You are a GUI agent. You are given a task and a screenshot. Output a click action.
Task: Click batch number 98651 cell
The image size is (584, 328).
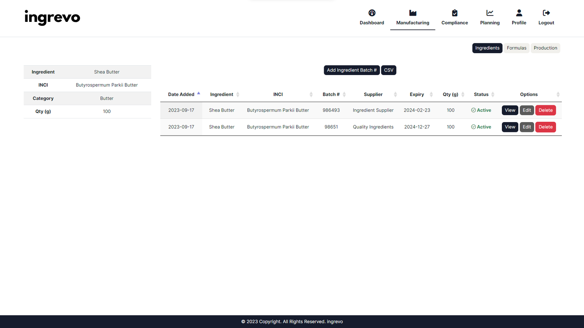click(x=331, y=127)
